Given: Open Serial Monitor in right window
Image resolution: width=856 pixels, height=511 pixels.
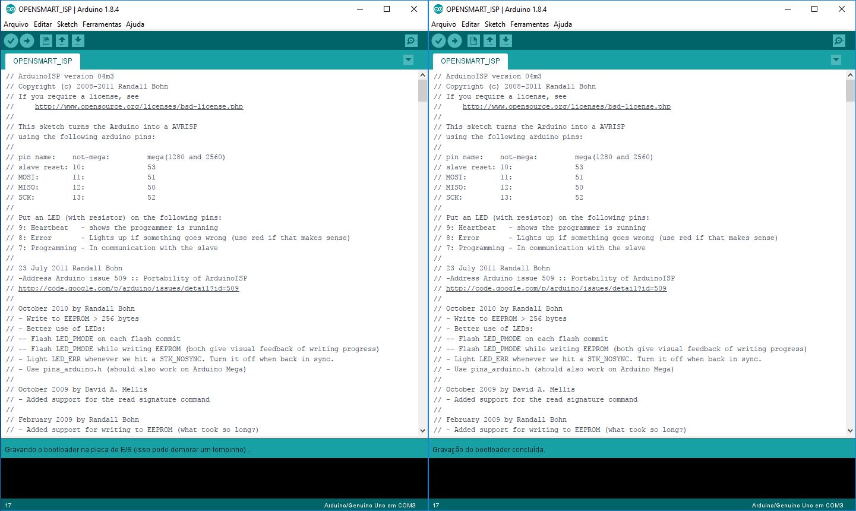Looking at the screenshot, I should [x=839, y=40].
